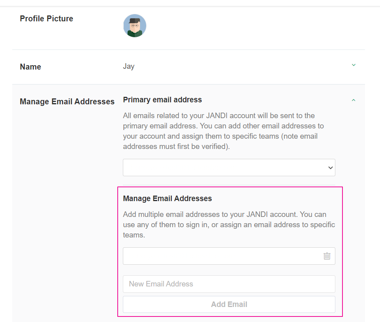Click the upward chevron beside Primary email address
The image size is (380, 322).
click(354, 100)
